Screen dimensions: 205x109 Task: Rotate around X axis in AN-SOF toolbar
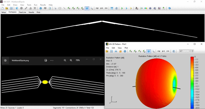[69, 8]
